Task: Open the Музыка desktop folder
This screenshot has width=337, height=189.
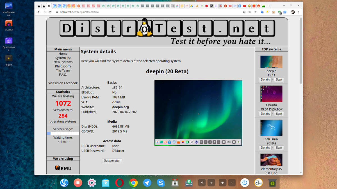Action: [x=9, y=25]
